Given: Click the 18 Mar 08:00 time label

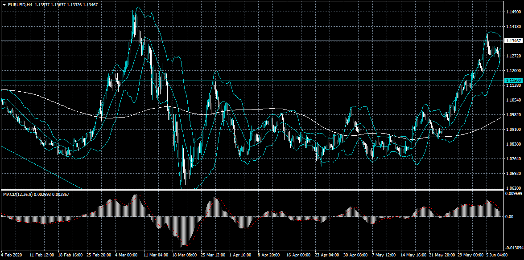Looking at the screenshot, I should 185,255.
